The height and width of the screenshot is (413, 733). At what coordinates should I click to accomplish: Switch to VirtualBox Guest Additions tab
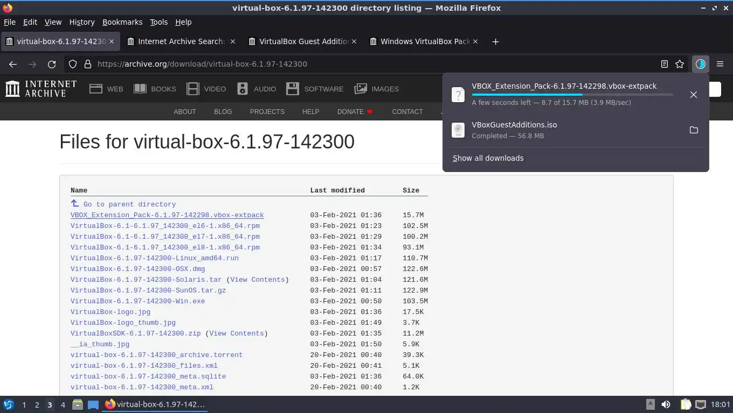tap(303, 41)
